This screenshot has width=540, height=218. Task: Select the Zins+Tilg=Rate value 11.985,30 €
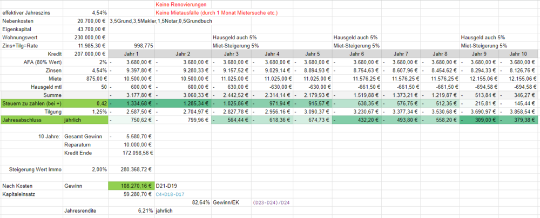pyautogui.click(x=91, y=46)
